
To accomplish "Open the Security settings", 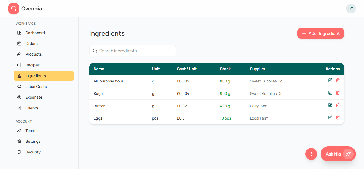I will [x=33, y=152].
